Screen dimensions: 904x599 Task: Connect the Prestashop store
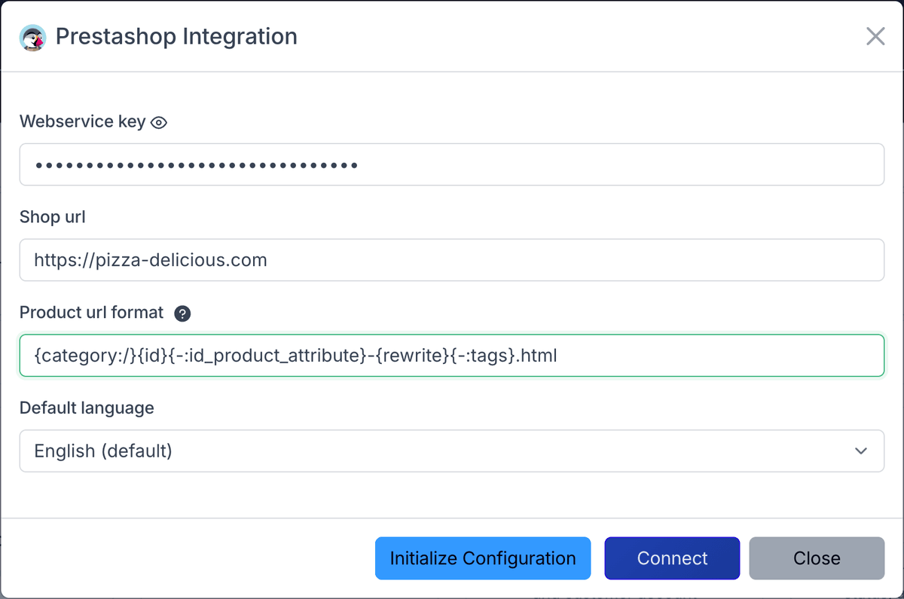(671, 558)
